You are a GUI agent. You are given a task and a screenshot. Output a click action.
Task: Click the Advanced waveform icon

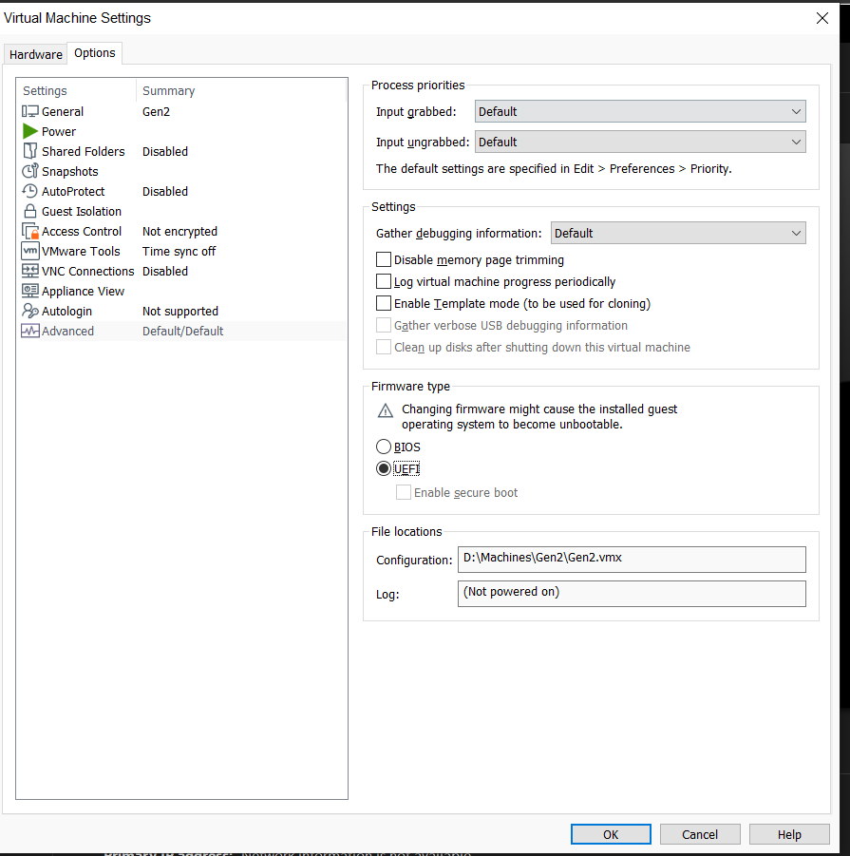(30, 331)
